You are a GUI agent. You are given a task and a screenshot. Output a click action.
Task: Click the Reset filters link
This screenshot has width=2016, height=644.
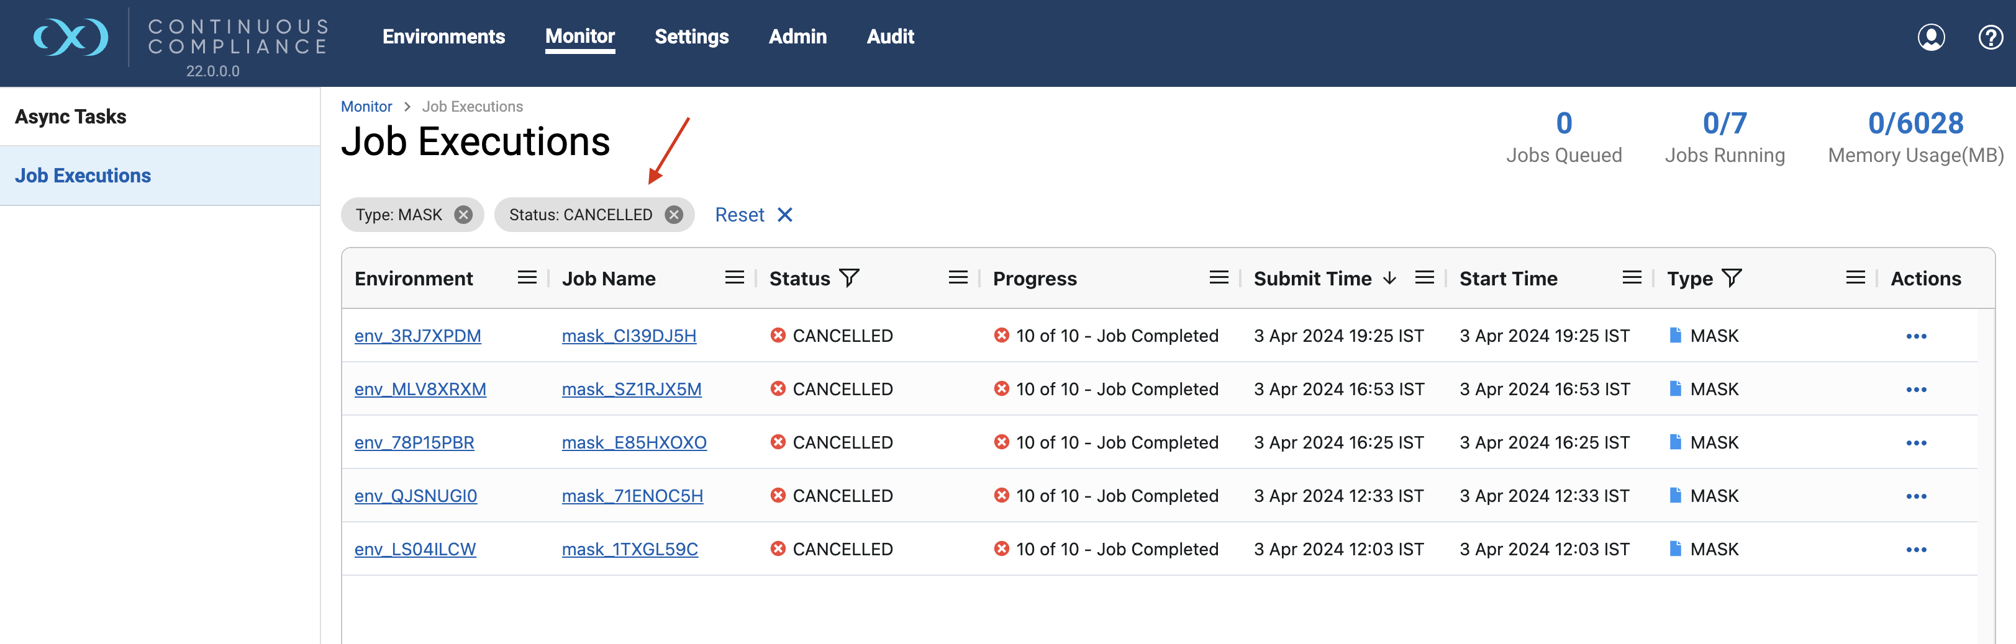(x=740, y=215)
